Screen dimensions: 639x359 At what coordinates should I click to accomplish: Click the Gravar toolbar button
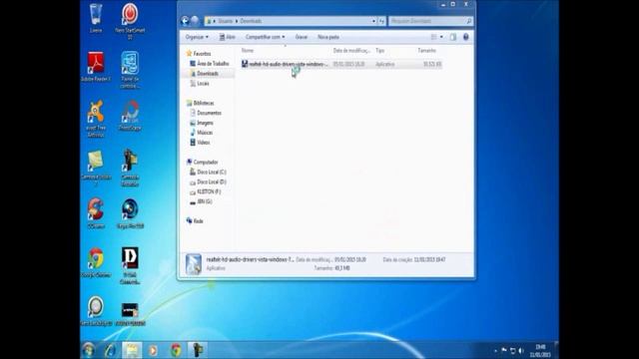click(x=302, y=37)
